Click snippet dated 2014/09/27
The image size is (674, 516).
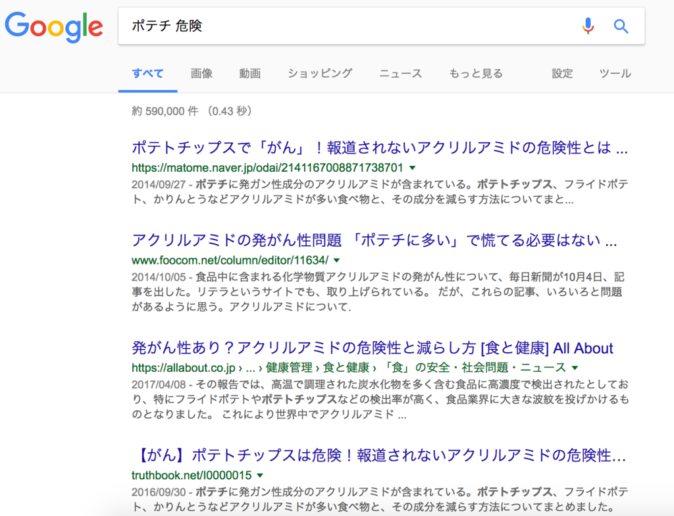point(380,192)
